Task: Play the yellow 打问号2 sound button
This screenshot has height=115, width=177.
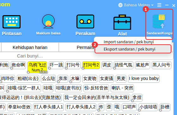Action: pos(91,65)
